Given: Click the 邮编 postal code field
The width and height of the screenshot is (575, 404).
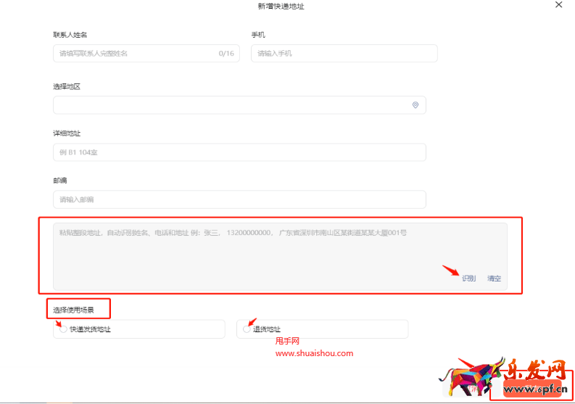Looking at the screenshot, I should [239, 199].
